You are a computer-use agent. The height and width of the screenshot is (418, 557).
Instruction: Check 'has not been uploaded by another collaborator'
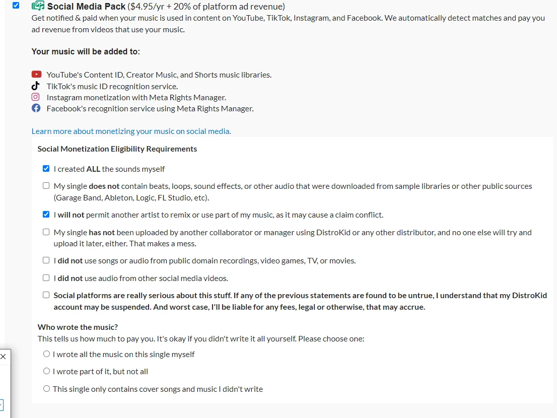(x=46, y=232)
